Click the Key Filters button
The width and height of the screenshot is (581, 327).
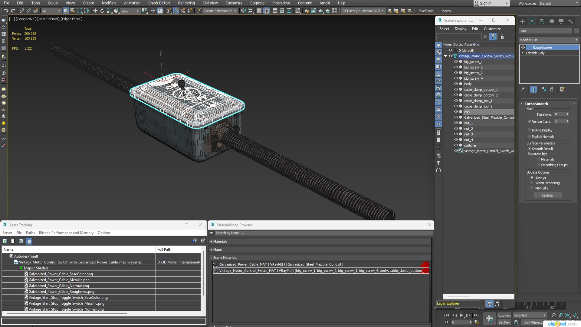(x=533, y=322)
